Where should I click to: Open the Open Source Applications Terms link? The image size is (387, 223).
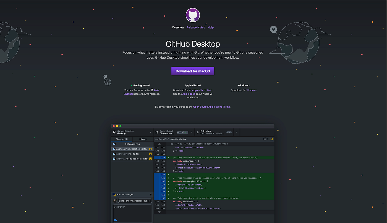[211, 107]
